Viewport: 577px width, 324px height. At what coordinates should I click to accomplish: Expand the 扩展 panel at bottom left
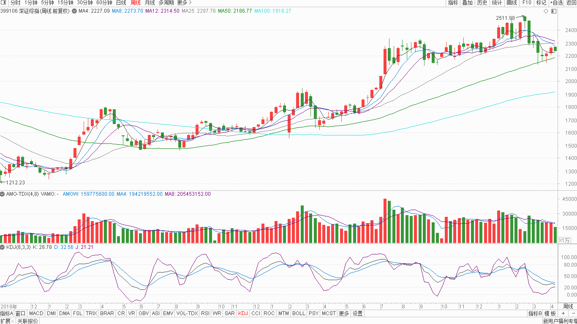(7, 321)
